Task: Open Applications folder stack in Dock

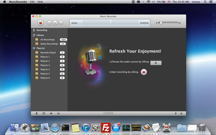Action: (x=182, y=128)
